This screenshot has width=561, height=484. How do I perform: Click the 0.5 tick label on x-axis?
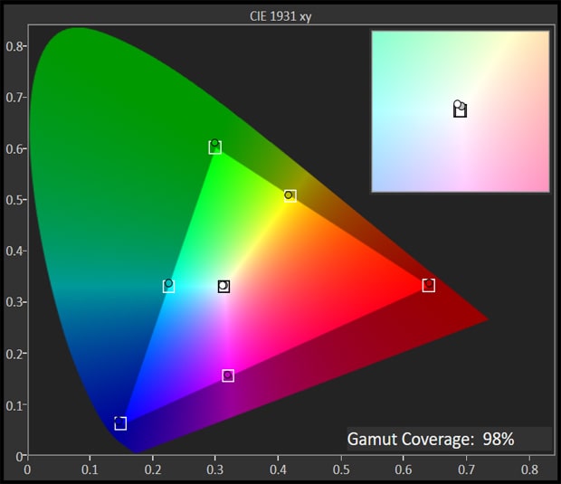coord(342,470)
